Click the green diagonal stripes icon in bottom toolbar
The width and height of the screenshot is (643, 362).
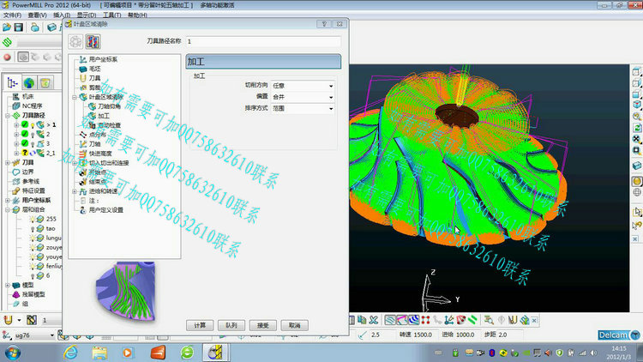472,320
